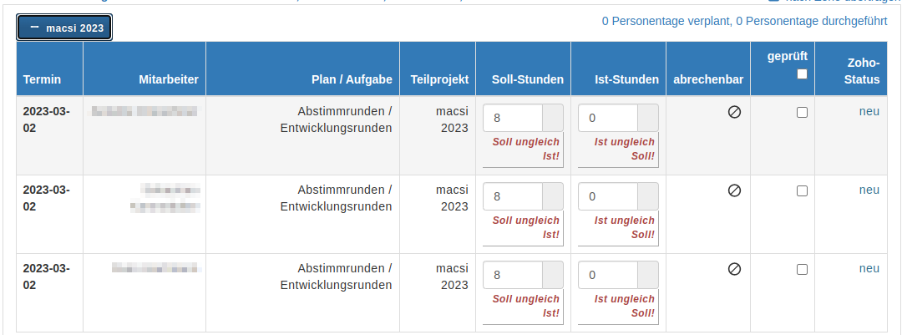The height and width of the screenshot is (335, 902).
Task: Click the Personentage verplant summary text
Action: tap(666, 21)
